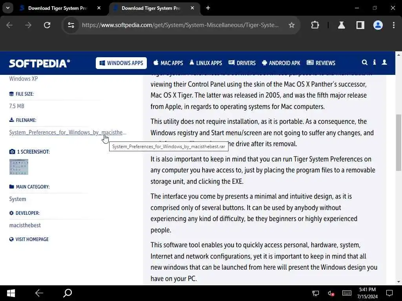The image size is (402, 301).
Task: Open the clock showing 5:41 PM
Action: 367,293
